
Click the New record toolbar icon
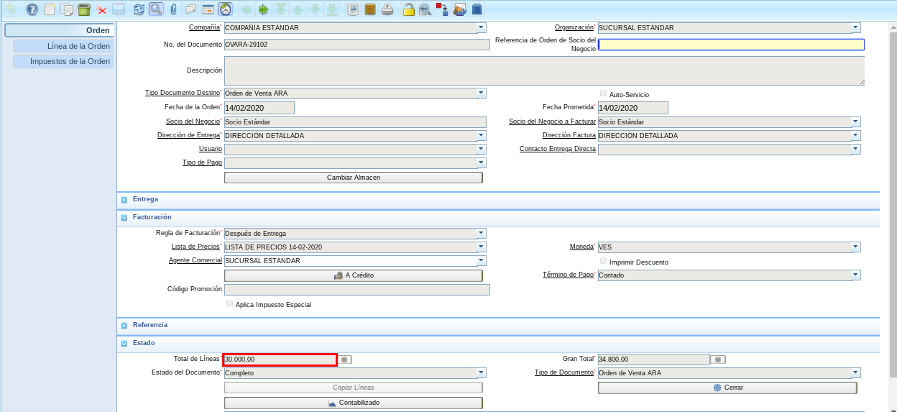click(50, 9)
